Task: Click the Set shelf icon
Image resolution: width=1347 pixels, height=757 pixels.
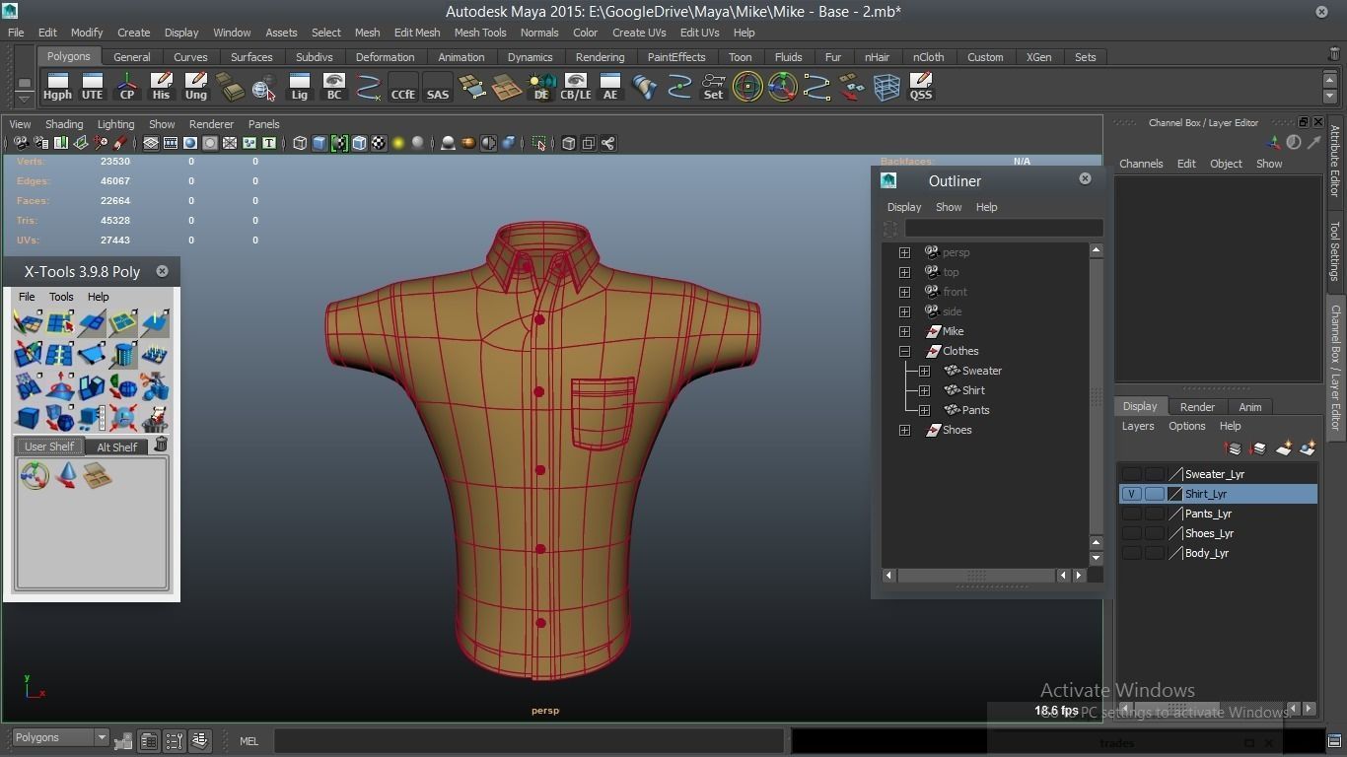Action: pos(713,87)
